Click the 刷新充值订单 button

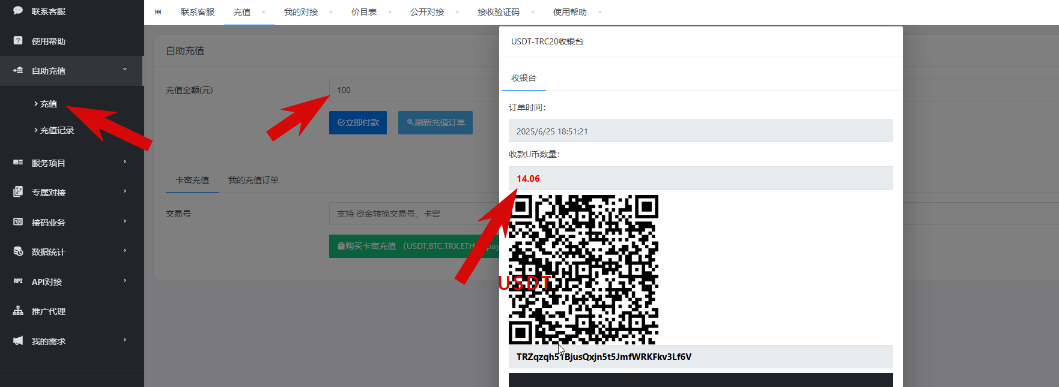point(435,122)
